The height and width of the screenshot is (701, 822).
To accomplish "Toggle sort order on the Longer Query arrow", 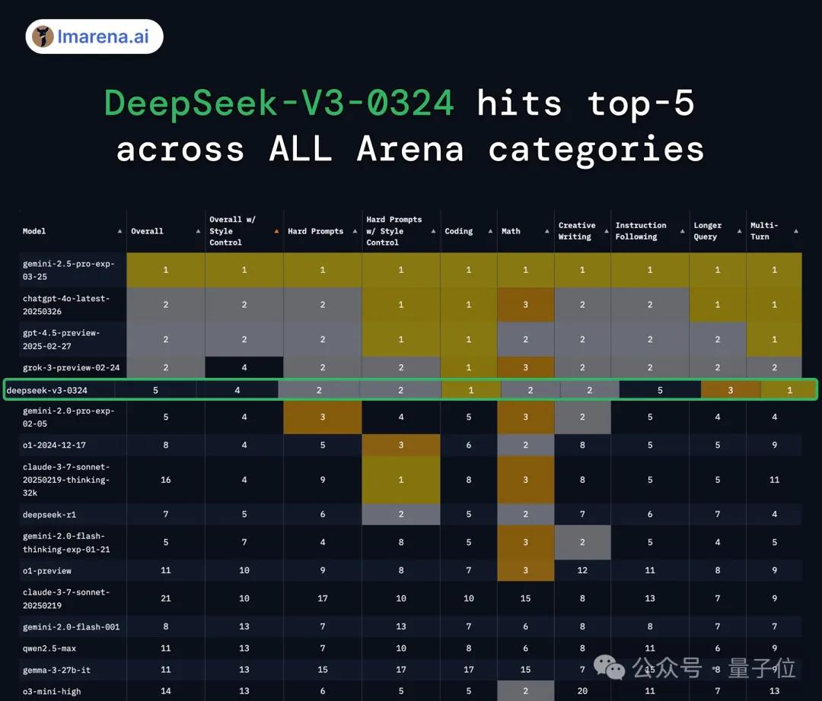I will pyautogui.click(x=739, y=231).
